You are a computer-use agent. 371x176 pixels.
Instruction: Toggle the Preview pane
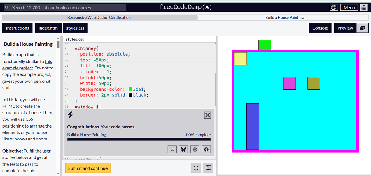coord(345,28)
